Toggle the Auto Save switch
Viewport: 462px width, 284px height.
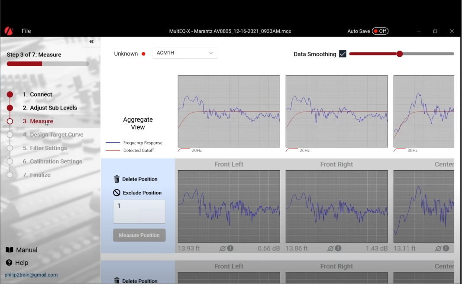tap(380, 31)
